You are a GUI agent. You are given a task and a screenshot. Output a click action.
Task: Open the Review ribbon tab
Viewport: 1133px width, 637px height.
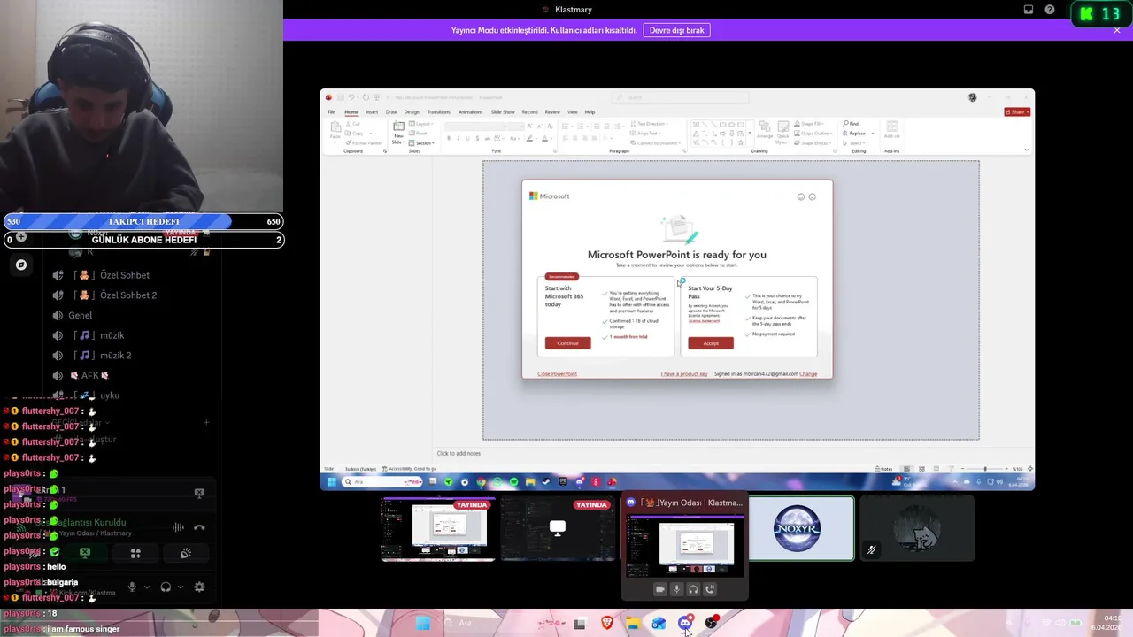[552, 112]
